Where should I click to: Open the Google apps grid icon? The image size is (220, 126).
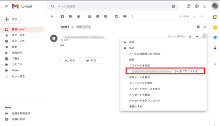tap(205, 6)
